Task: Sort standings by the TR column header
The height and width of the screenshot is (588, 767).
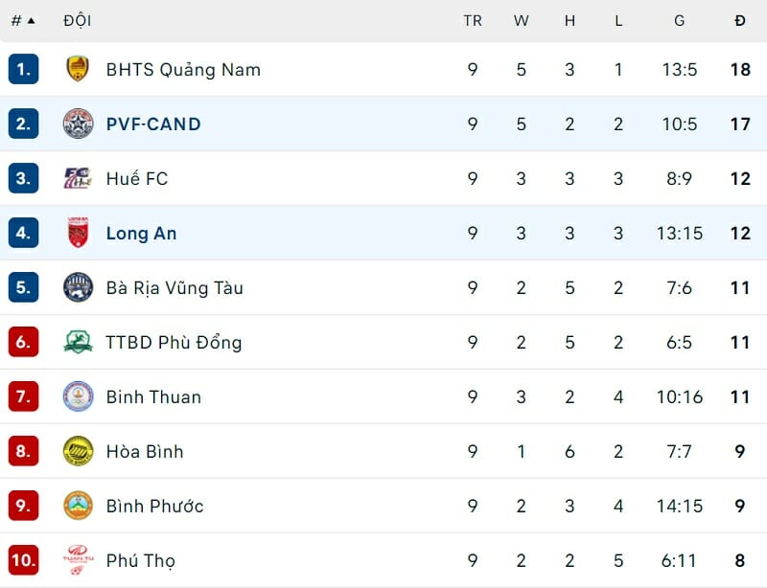Action: point(472,20)
